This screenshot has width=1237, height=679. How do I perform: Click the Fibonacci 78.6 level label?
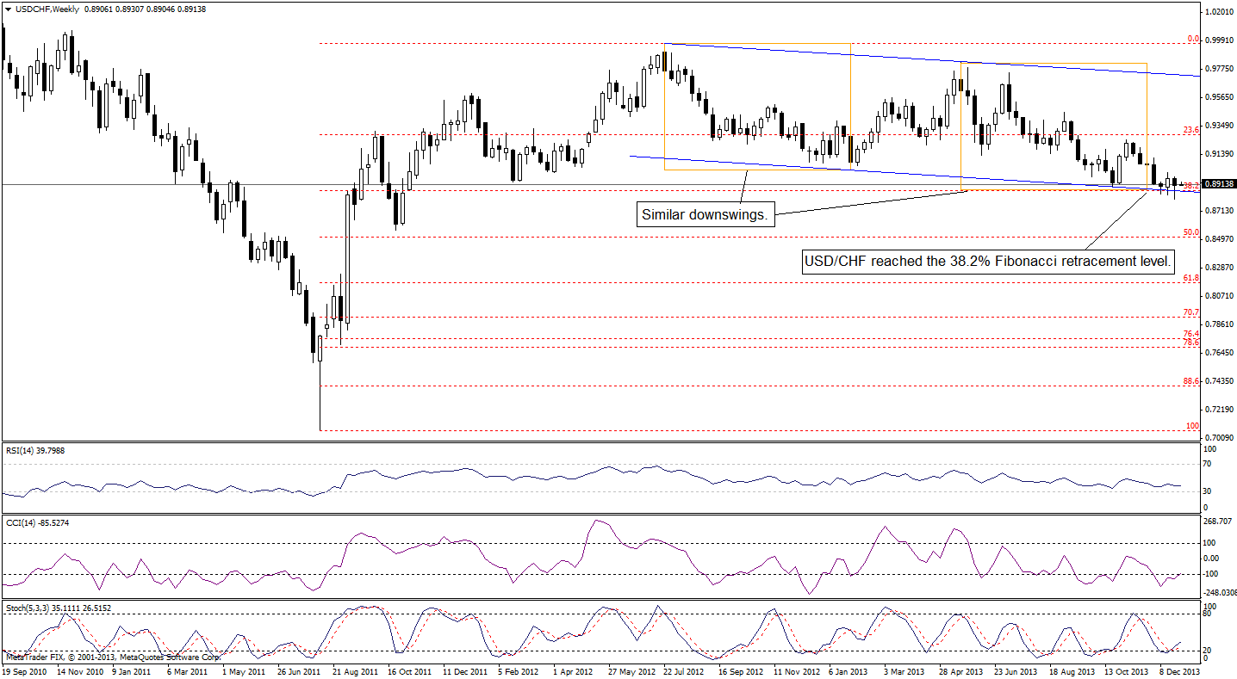click(x=1192, y=343)
